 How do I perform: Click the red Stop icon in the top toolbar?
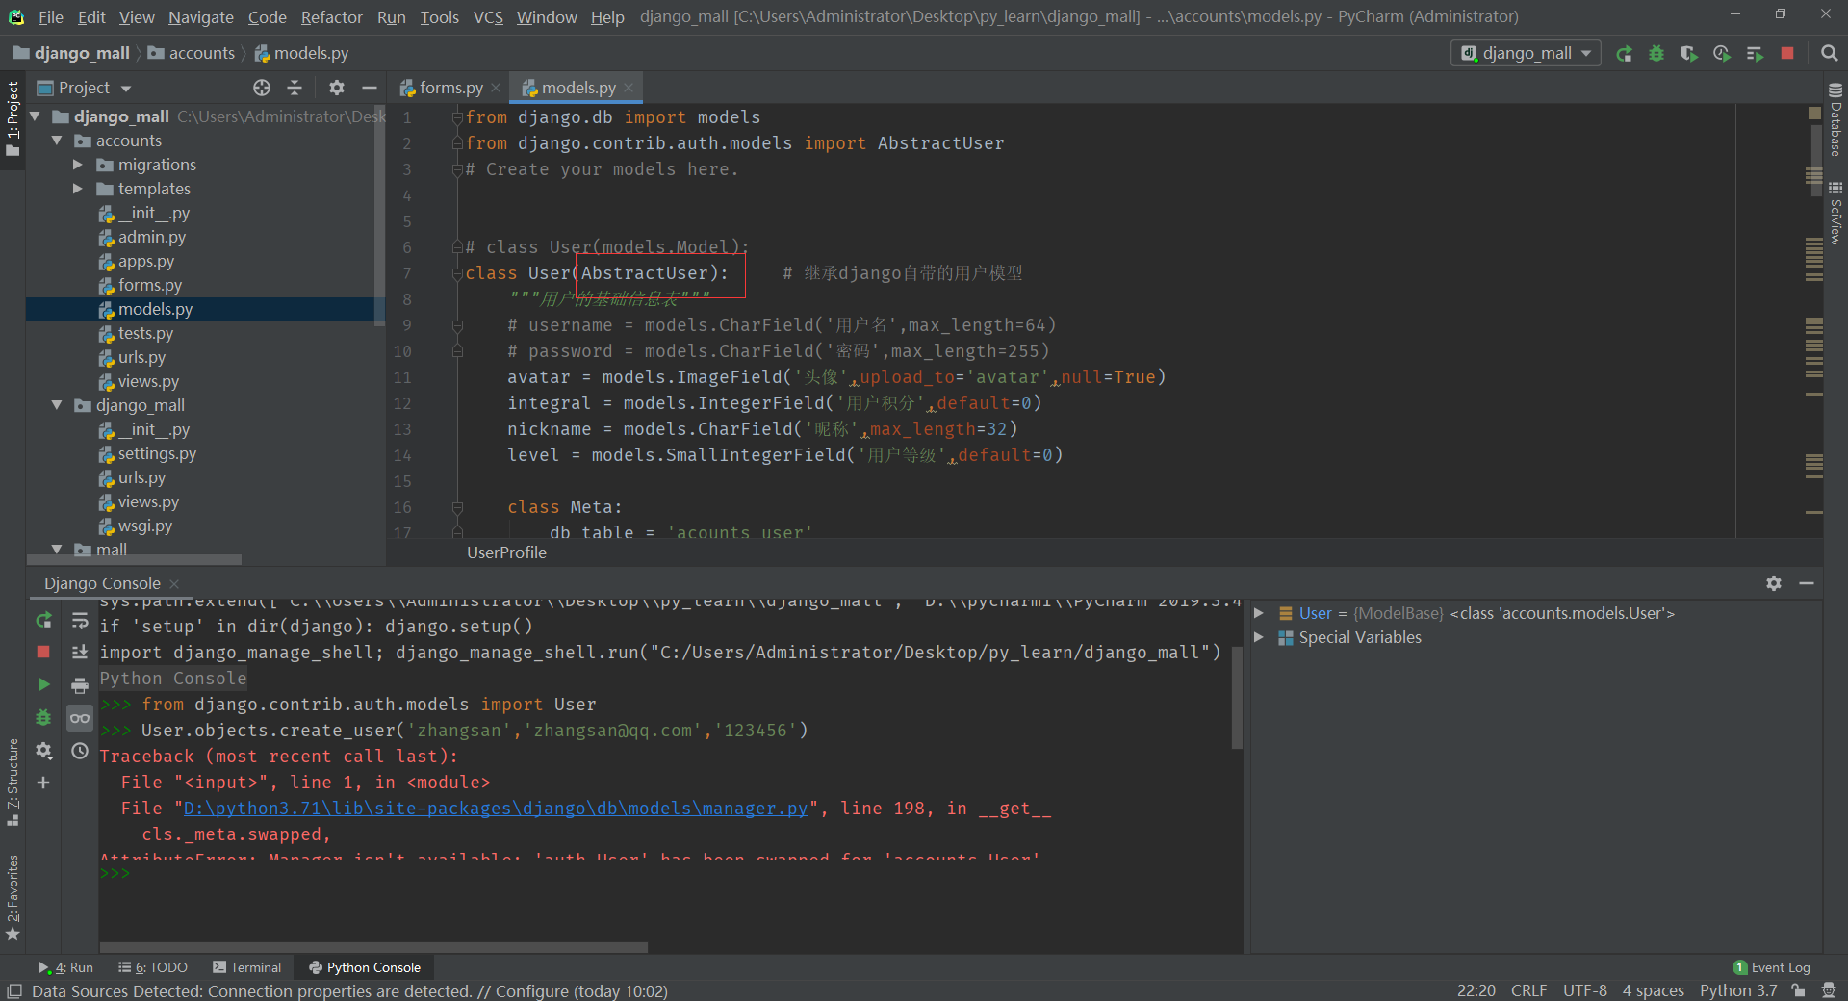pyautogui.click(x=1787, y=54)
